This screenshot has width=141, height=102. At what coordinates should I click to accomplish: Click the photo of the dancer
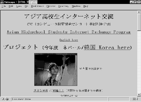click(56, 69)
